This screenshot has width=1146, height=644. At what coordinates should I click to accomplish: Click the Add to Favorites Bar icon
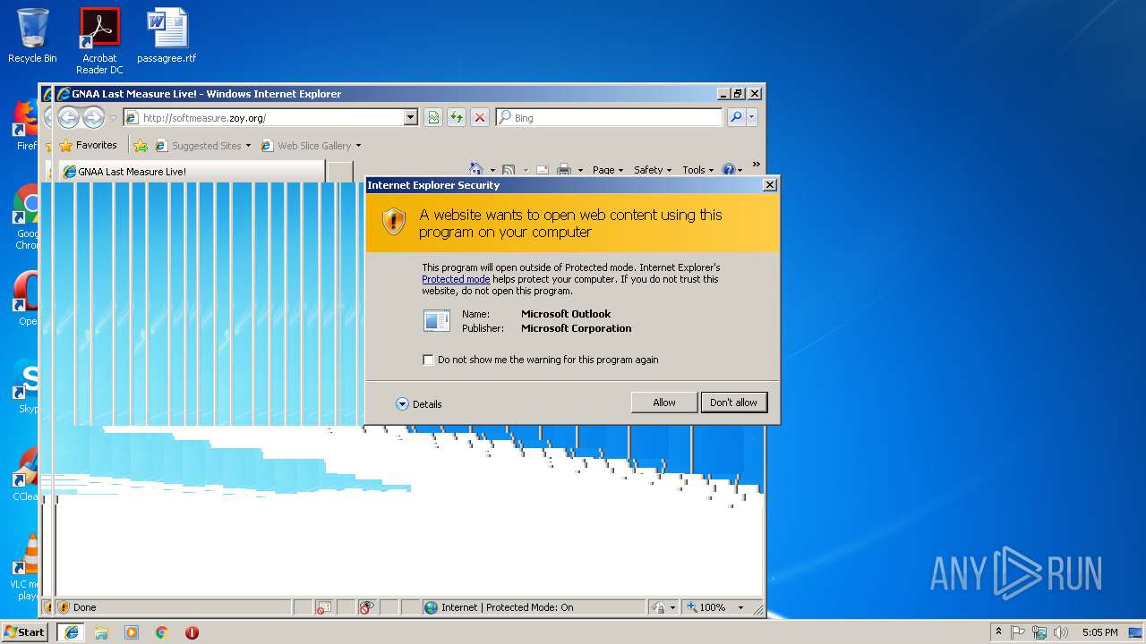pos(141,145)
